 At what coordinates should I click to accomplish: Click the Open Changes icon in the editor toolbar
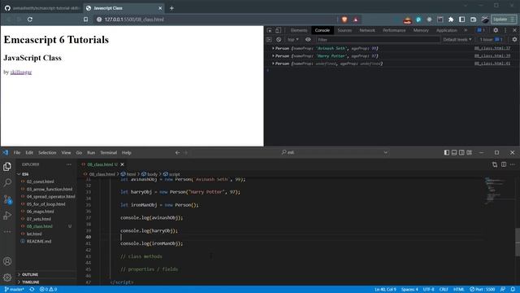[495, 164]
